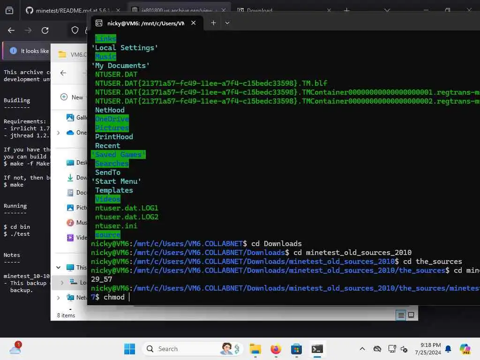Collapse the This PC node
This screenshot has height=360, width=480.
pyautogui.click(x=59, y=268)
